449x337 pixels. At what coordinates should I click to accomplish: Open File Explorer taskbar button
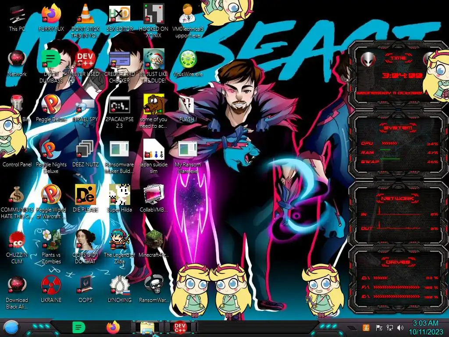[x=147, y=327]
